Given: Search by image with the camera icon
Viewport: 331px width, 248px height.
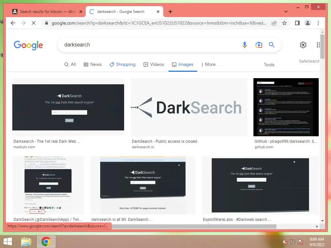Looking at the screenshot, I should coord(259,45).
